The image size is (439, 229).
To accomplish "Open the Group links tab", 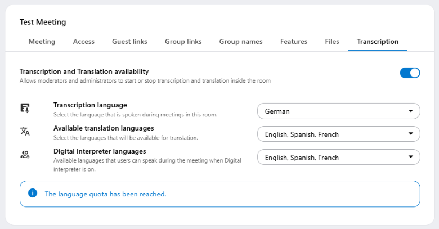I will (x=183, y=42).
